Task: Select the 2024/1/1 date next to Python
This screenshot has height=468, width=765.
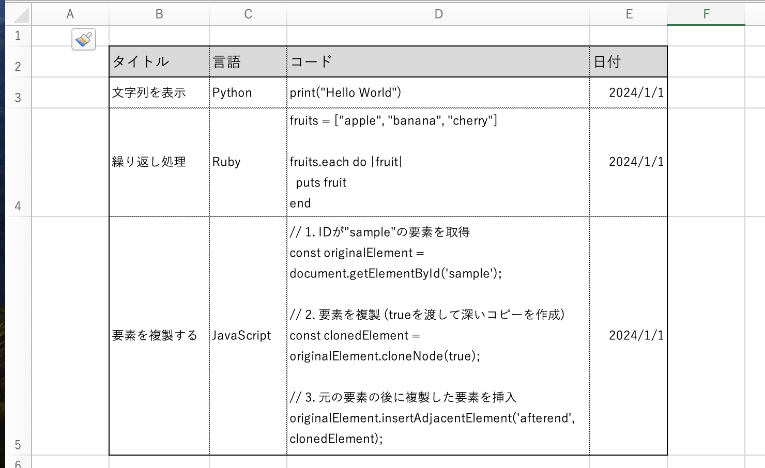Action: point(636,92)
